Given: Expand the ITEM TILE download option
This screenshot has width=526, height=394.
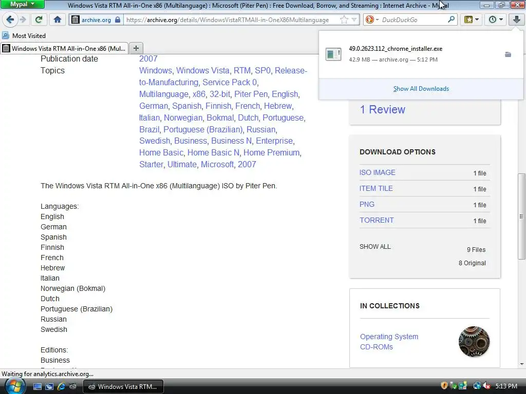Looking at the screenshot, I should [376, 188].
